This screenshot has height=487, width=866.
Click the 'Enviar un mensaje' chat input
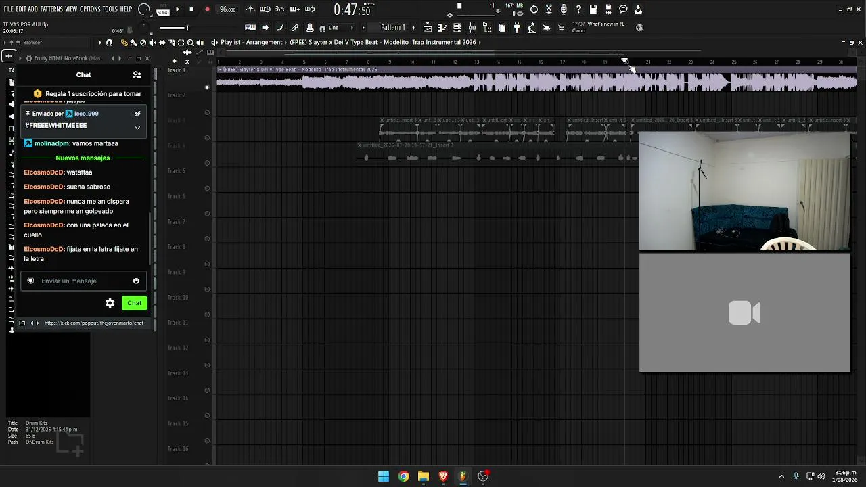[x=84, y=281]
